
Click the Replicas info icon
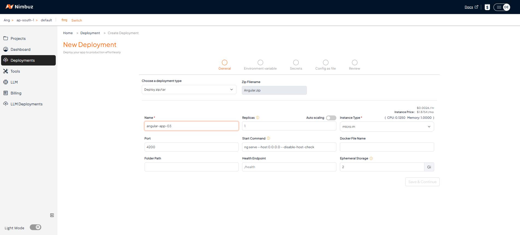pyautogui.click(x=258, y=118)
